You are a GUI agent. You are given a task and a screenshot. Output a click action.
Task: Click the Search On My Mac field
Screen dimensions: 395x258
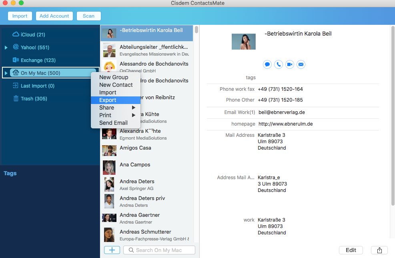click(159, 250)
